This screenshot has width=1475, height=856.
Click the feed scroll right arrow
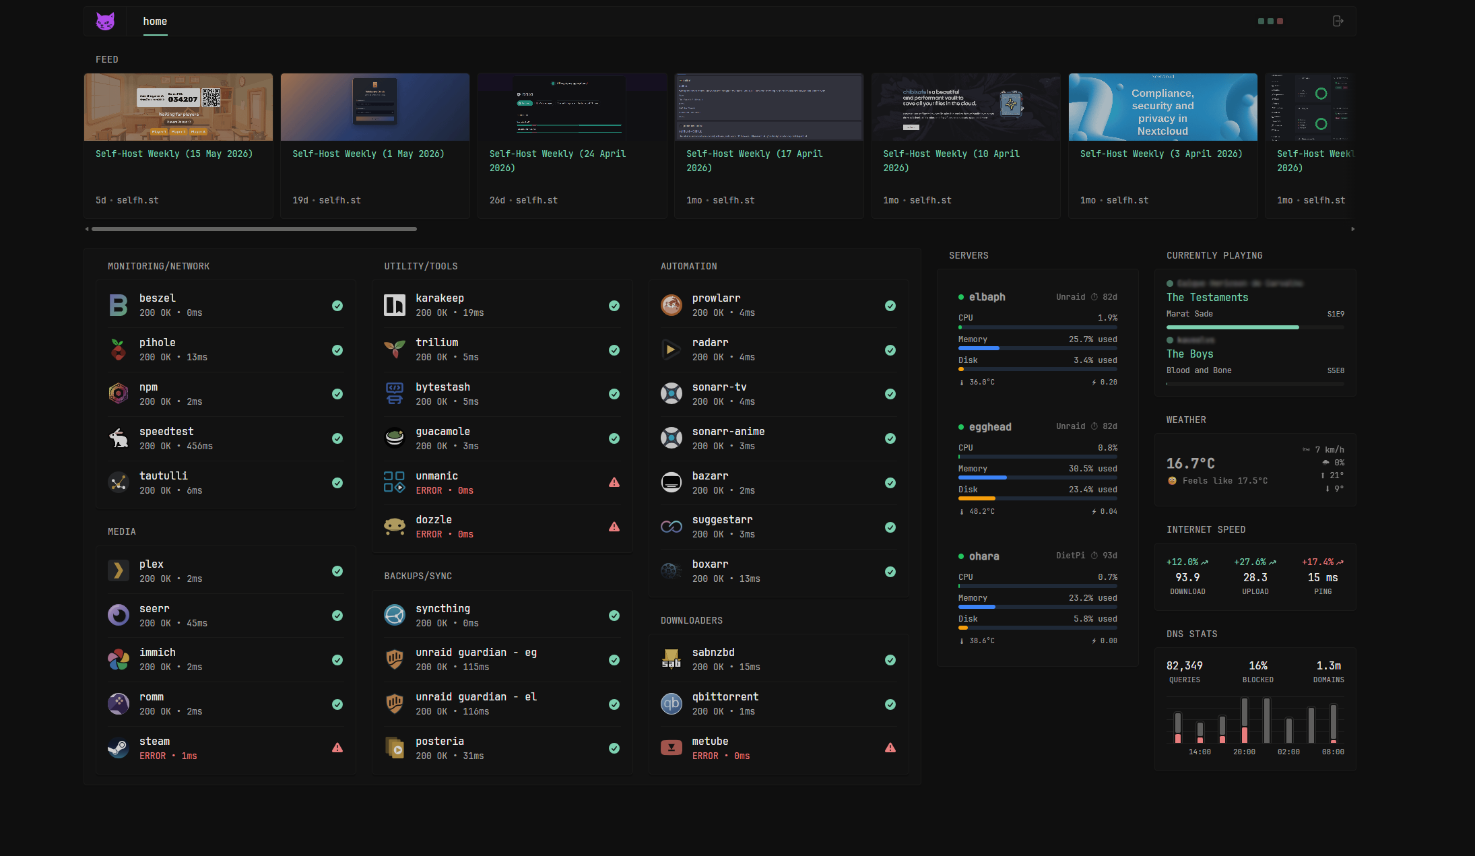(x=1353, y=229)
